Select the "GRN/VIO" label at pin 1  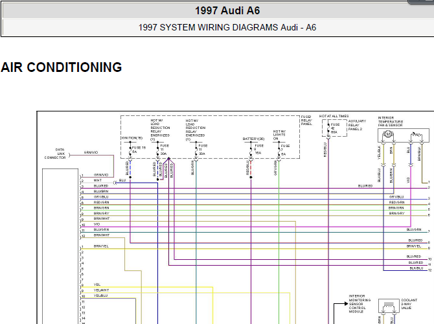[x=101, y=175]
